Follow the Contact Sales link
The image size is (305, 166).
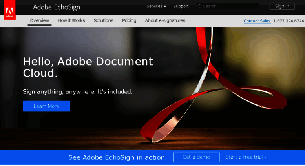tap(257, 21)
